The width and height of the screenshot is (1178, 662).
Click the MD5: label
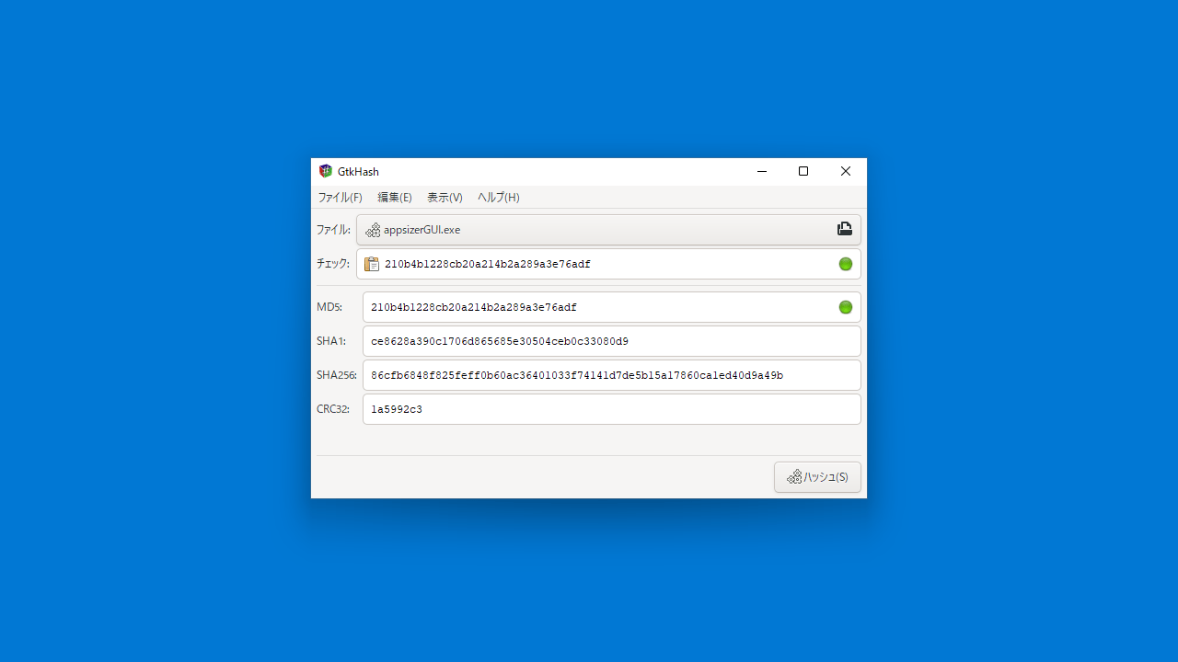(329, 307)
